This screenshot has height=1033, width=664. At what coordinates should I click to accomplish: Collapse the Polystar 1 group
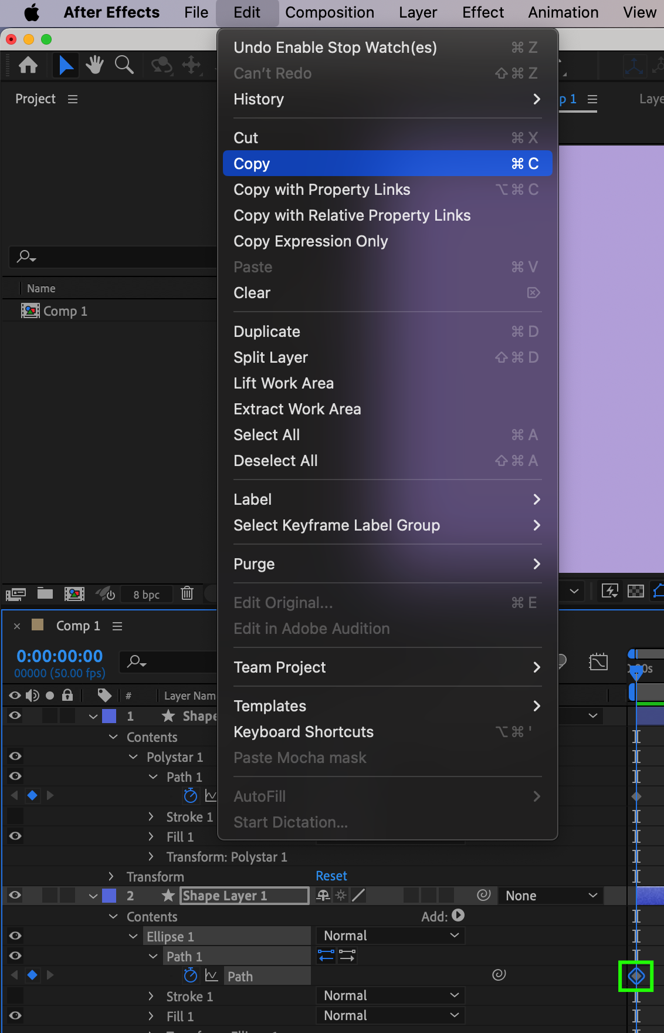[x=133, y=757]
